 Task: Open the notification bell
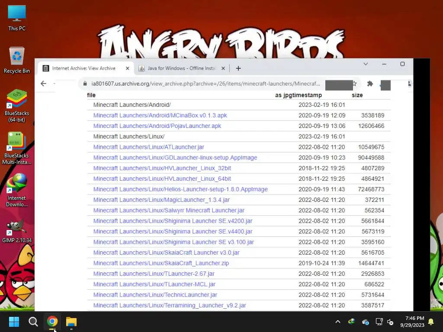coord(431,322)
